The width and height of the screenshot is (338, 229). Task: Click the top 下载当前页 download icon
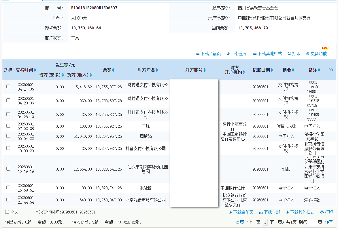pyautogui.click(x=198, y=54)
